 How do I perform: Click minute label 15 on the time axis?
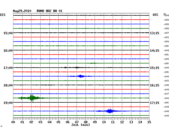coord(149,122)
